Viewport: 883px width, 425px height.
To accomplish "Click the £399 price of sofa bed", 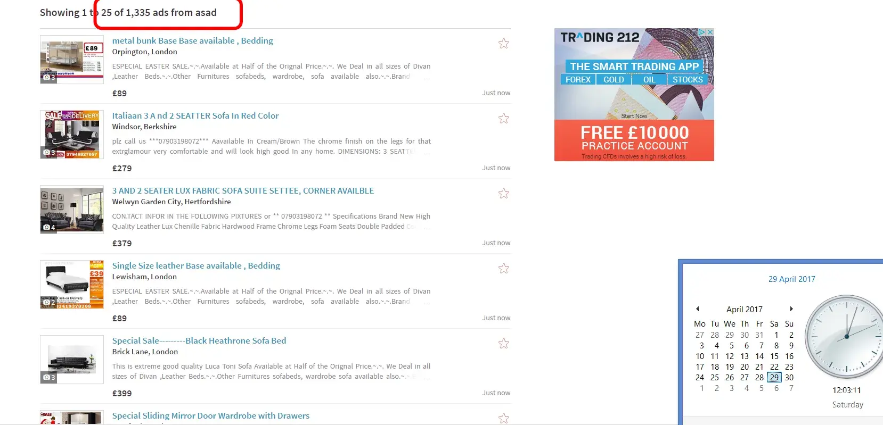I will [x=122, y=393].
